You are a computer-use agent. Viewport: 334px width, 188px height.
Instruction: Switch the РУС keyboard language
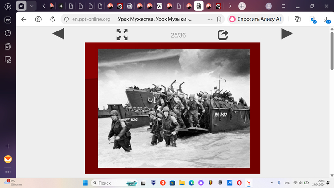[x=287, y=183]
